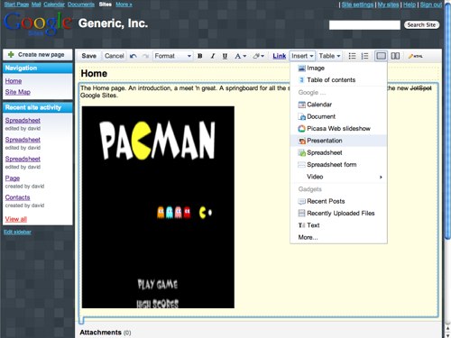
Task: Click the View all link
Action: point(16,219)
